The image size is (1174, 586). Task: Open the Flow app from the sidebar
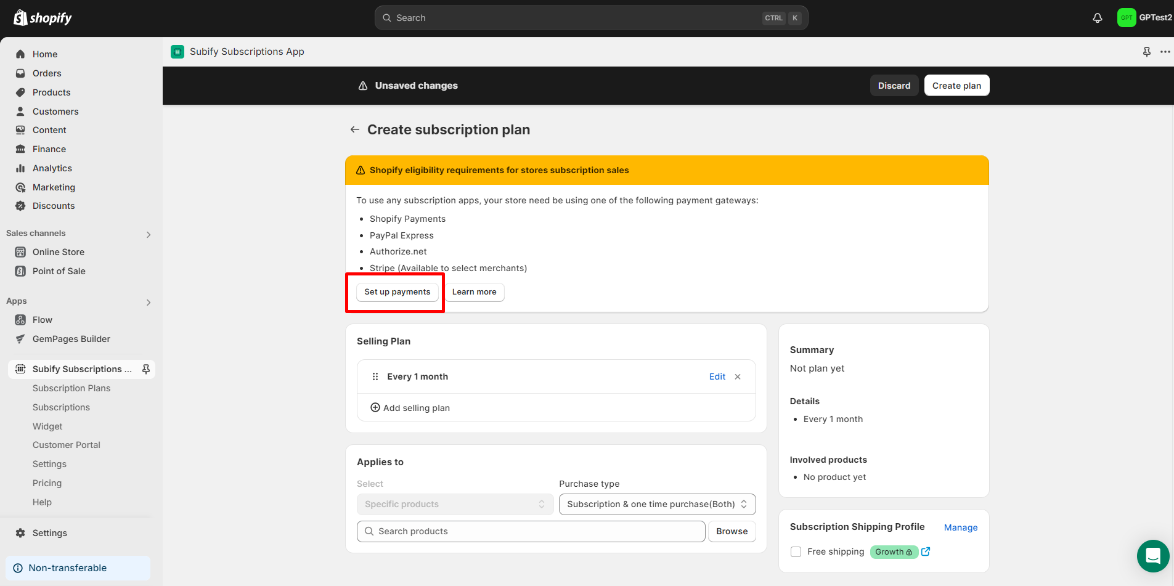42,319
